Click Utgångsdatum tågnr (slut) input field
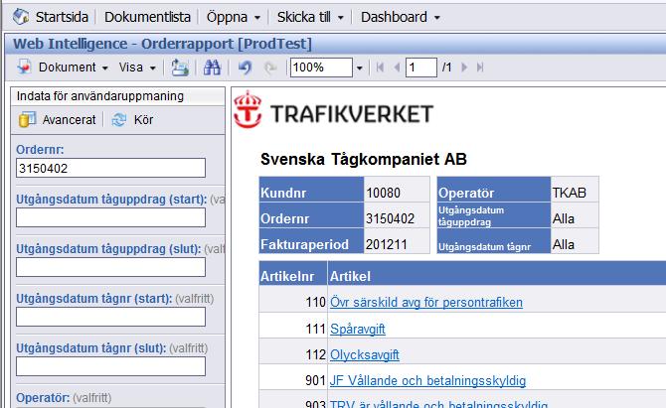Viewport: 666px width, 408px height. pos(110,366)
